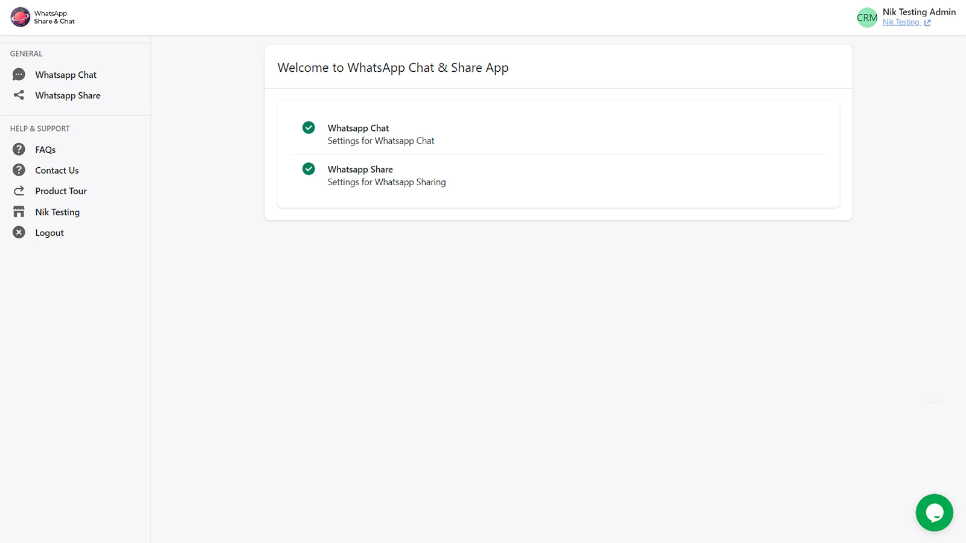Click the Logout X icon

point(19,232)
